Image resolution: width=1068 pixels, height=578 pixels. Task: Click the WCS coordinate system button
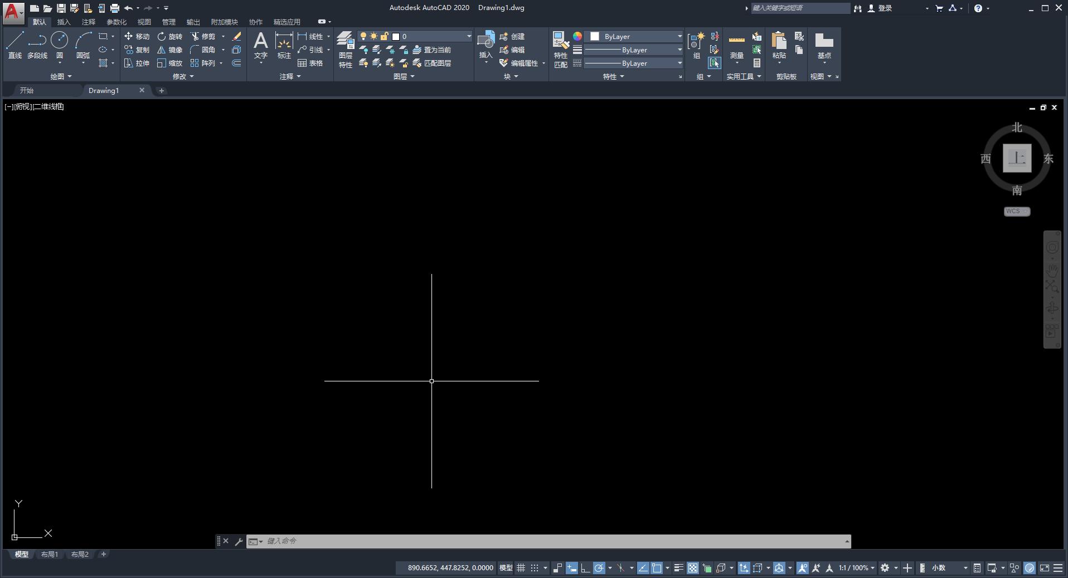click(x=1017, y=211)
